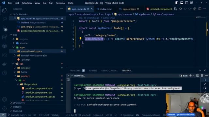The width and height of the screenshot is (209, 117).
Task: Click UTF-8 encoding in status bar
Action: [109, 115]
